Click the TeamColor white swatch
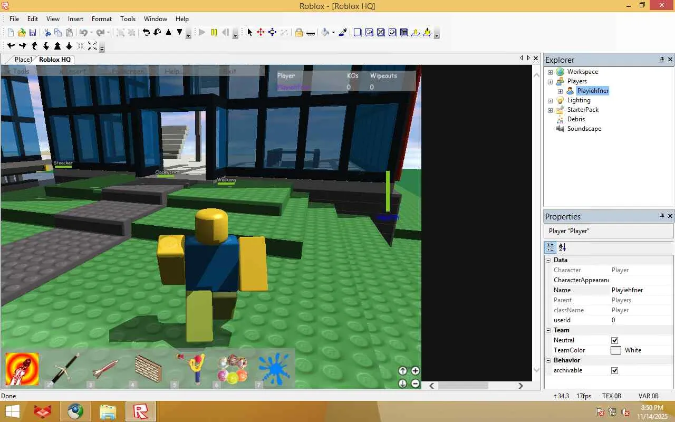The width and height of the screenshot is (675, 422). (616, 350)
